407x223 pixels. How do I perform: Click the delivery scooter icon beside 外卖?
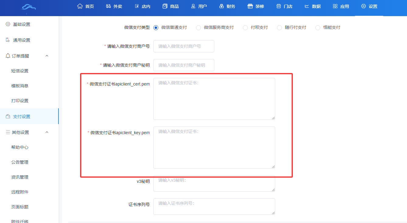tap(108, 6)
